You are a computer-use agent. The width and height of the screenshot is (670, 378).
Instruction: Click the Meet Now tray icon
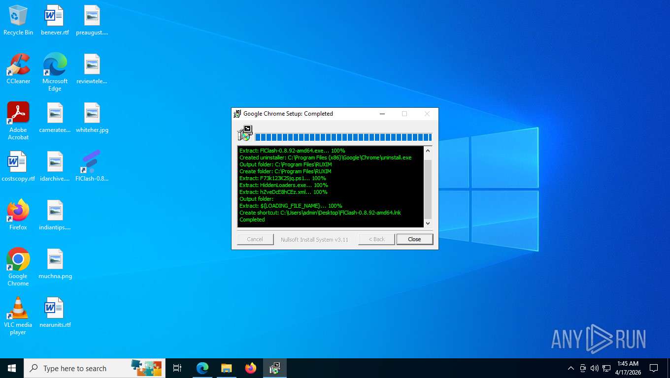(583, 368)
